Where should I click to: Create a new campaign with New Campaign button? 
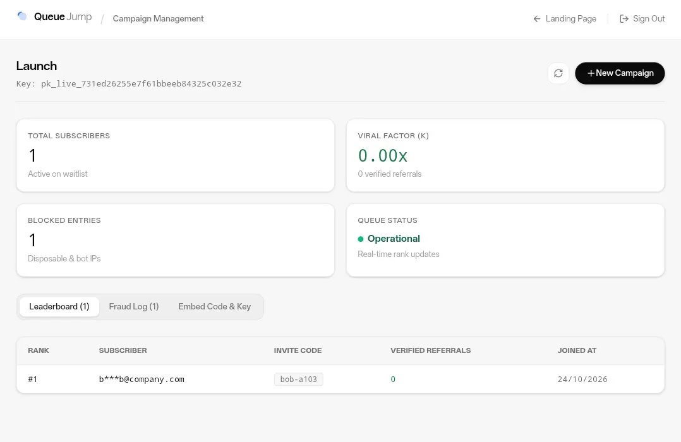tap(620, 73)
